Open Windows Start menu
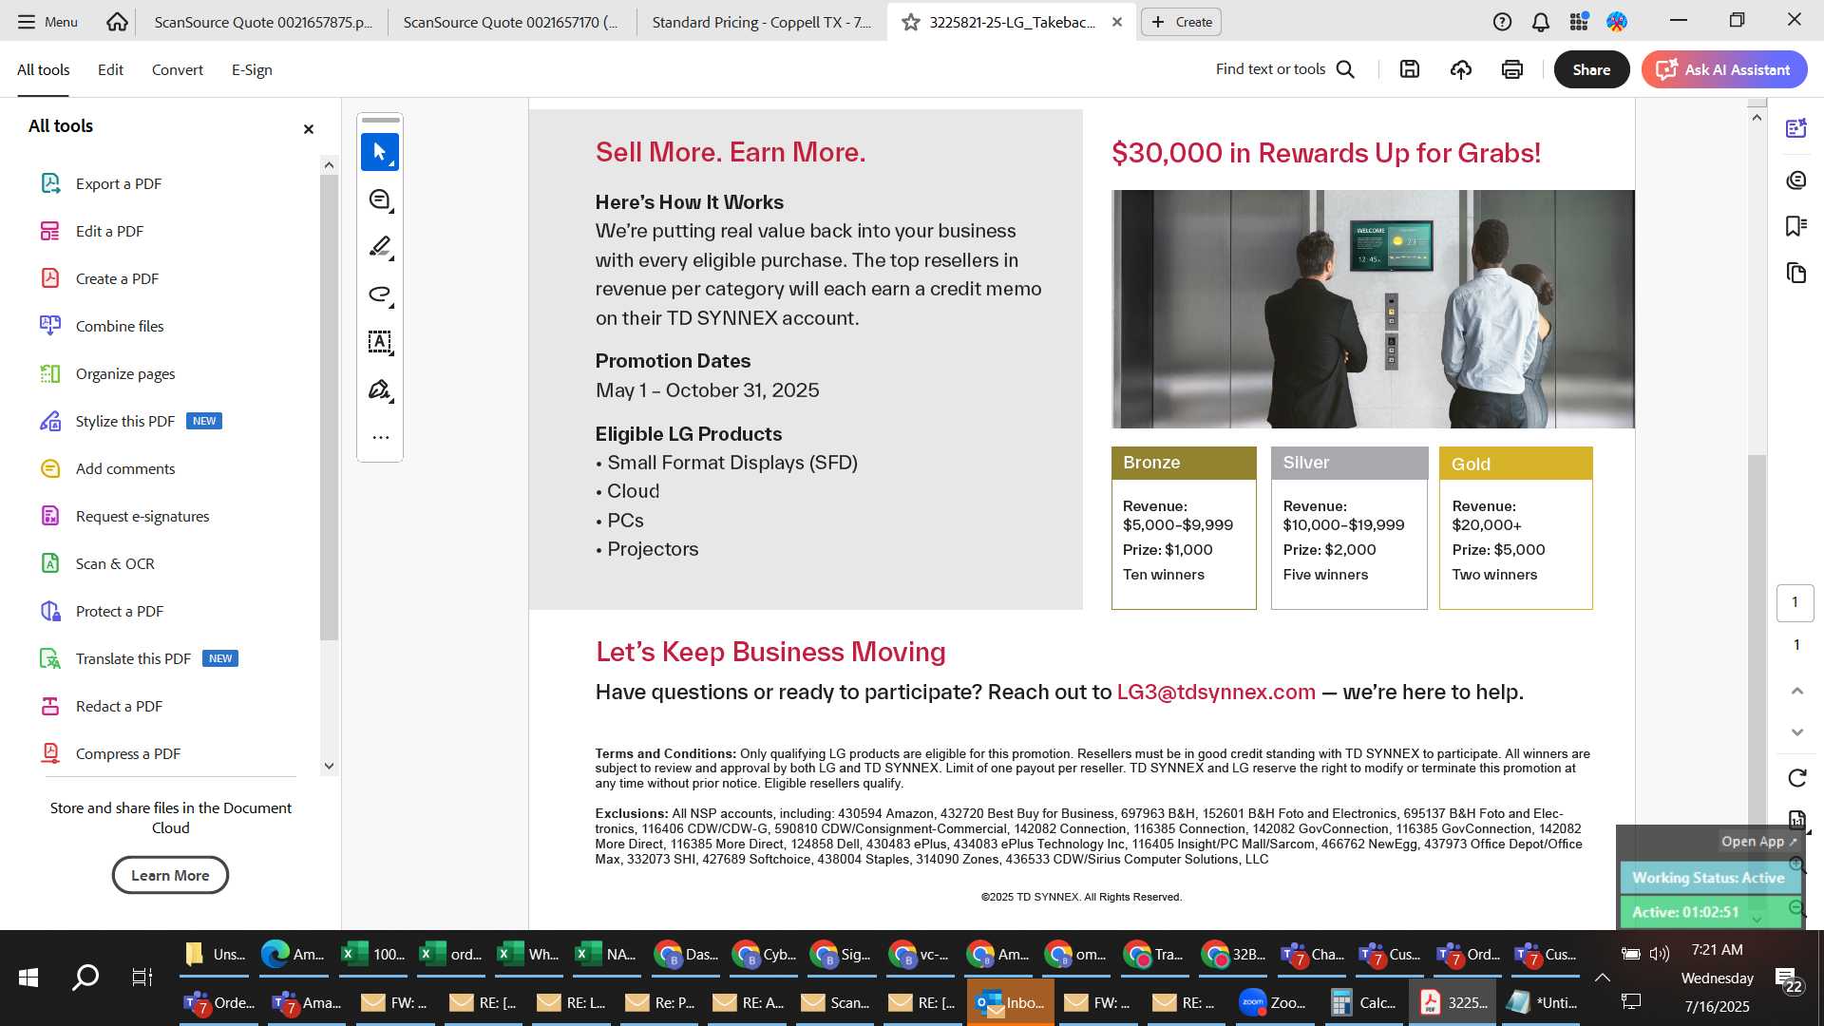The width and height of the screenshot is (1824, 1026). pyautogui.click(x=28, y=978)
